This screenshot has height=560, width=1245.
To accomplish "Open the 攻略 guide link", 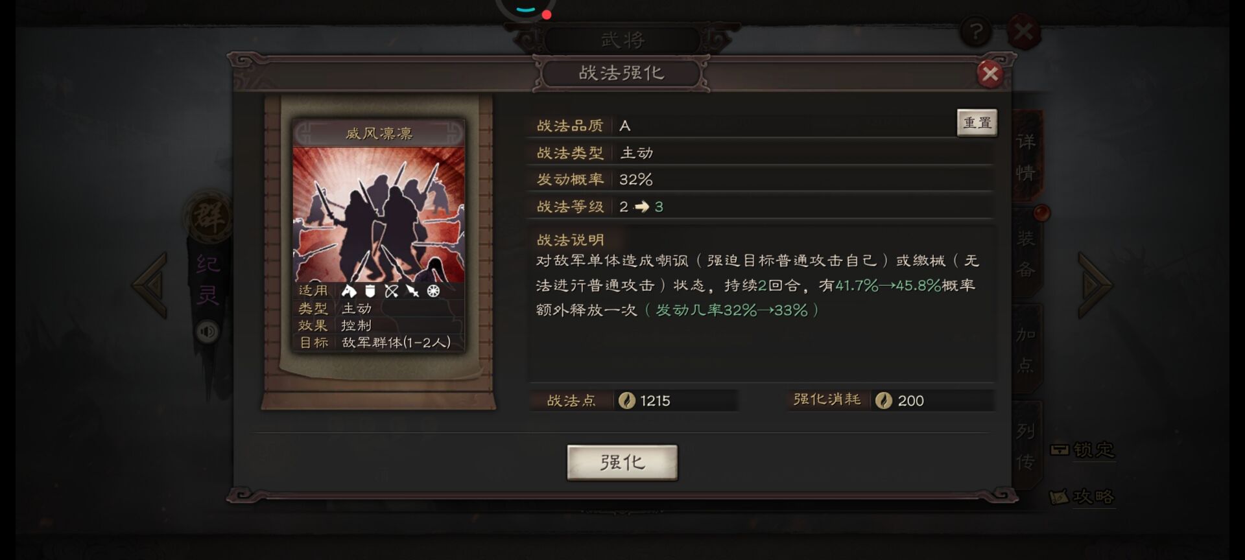I will [1082, 496].
